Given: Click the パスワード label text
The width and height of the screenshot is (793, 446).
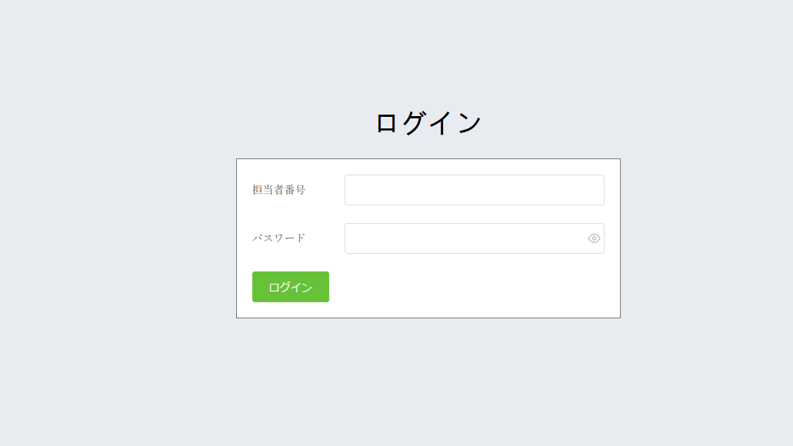Looking at the screenshot, I should click(x=278, y=238).
